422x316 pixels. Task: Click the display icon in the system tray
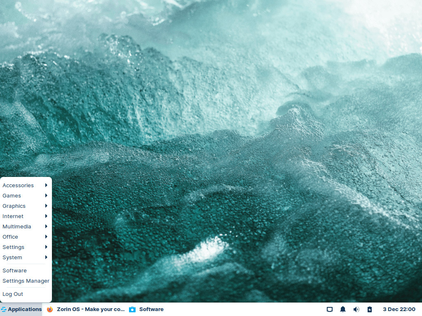tap(329, 309)
